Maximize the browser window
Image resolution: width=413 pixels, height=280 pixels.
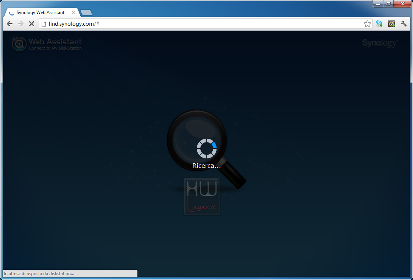click(x=388, y=4)
